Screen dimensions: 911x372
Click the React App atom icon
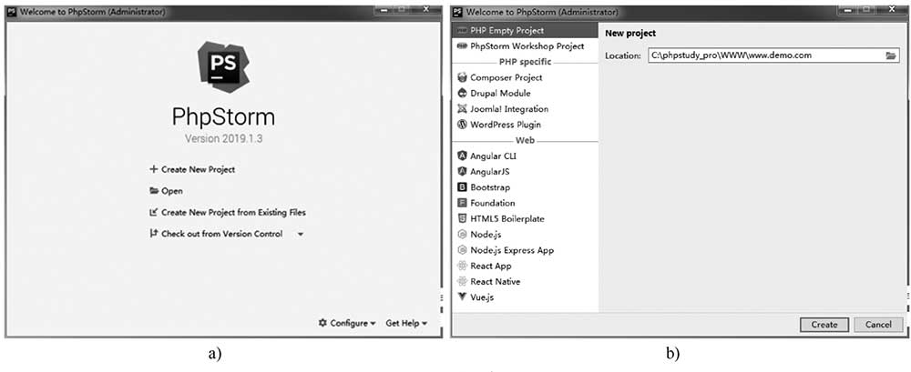pyautogui.click(x=463, y=266)
